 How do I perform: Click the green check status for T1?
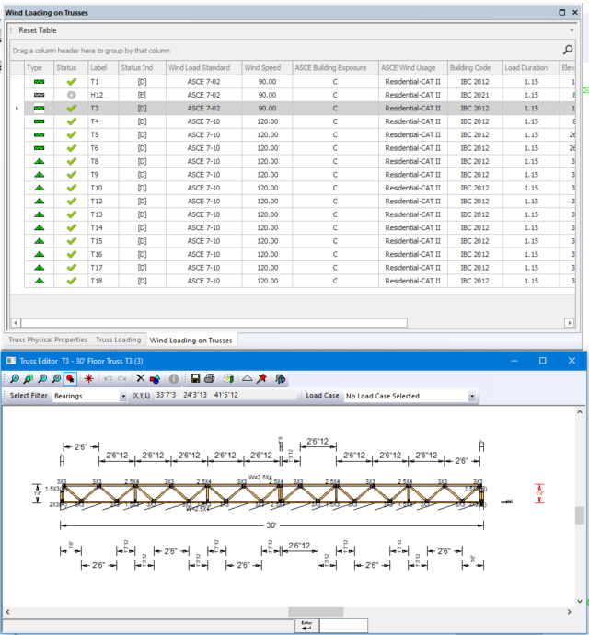click(71, 82)
